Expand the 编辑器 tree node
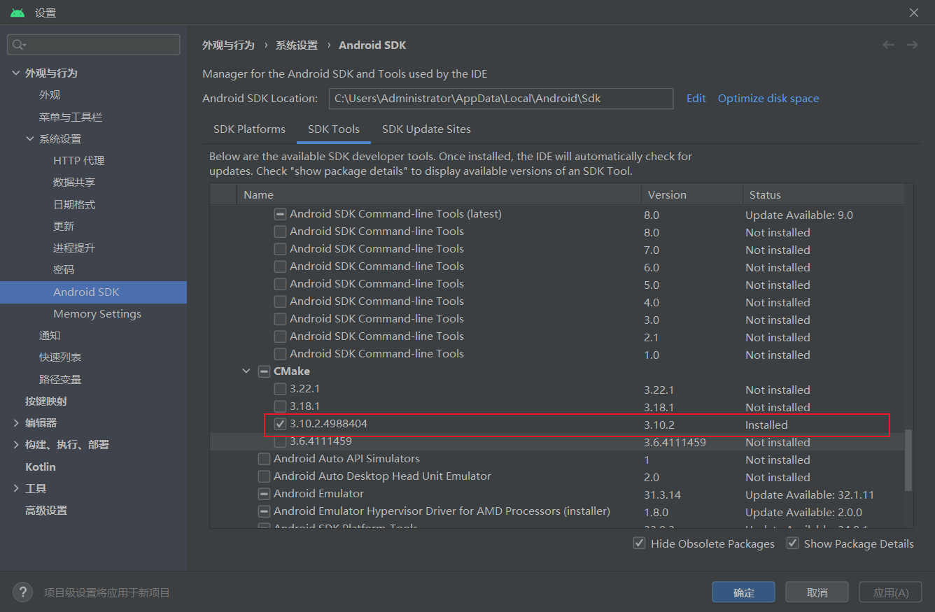The image size is (935, 612). click(x=16, y=422)
